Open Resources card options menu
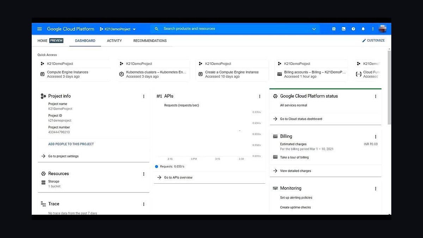 144,174
